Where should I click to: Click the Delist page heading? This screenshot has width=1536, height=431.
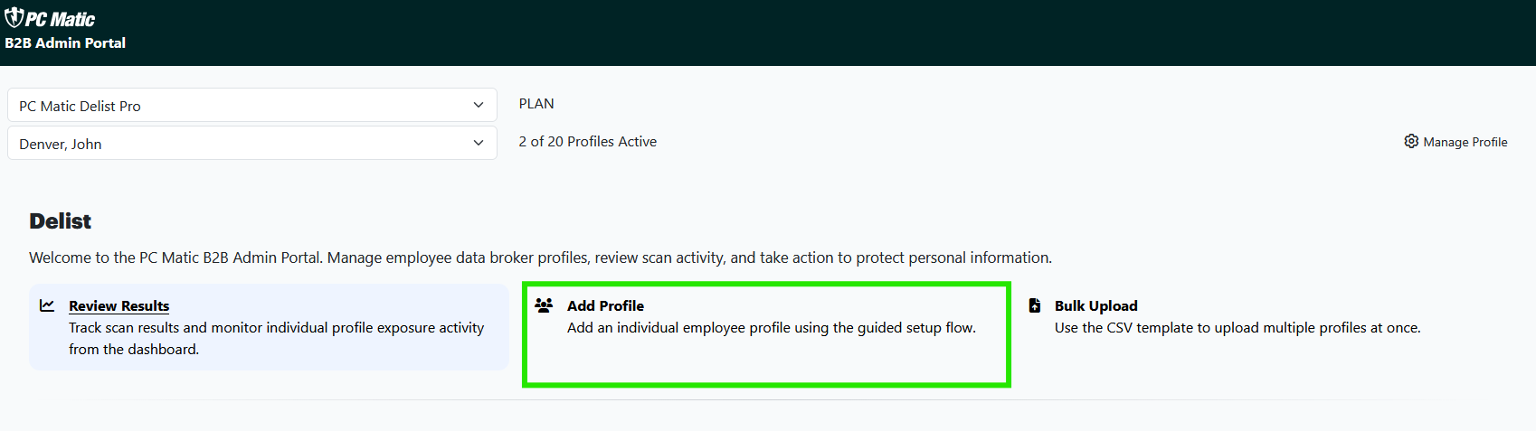pos(60,221)
